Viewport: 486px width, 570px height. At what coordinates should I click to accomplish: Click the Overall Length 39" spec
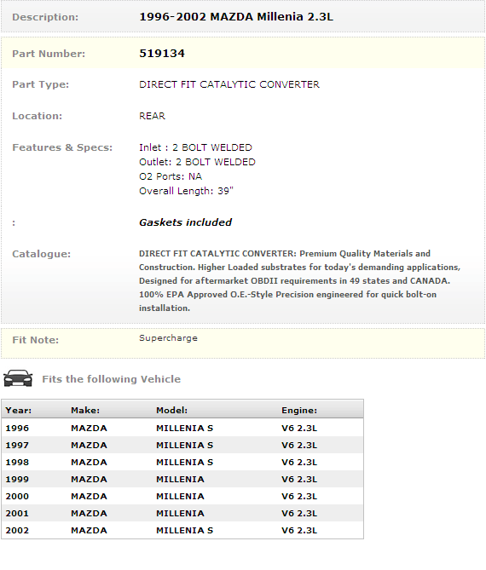coord(186,191)
